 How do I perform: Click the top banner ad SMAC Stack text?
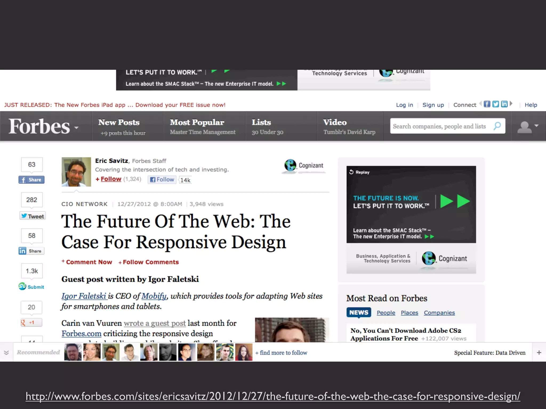coord(200,84)
